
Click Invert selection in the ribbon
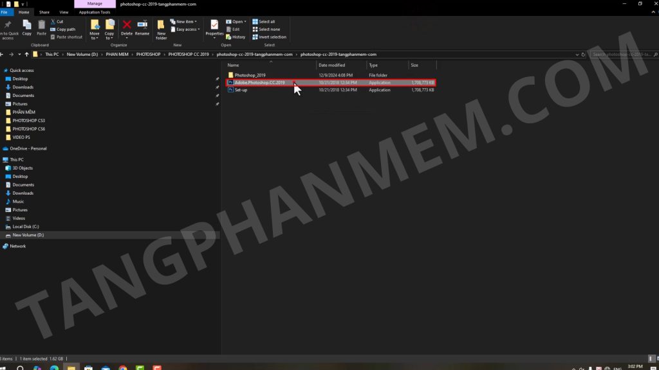tap(272, 37)
